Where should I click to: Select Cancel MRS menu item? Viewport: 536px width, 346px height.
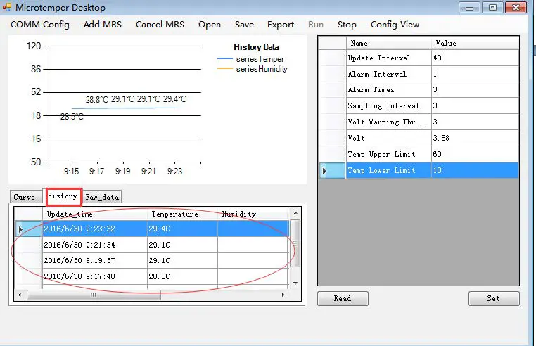coord(160,25)
